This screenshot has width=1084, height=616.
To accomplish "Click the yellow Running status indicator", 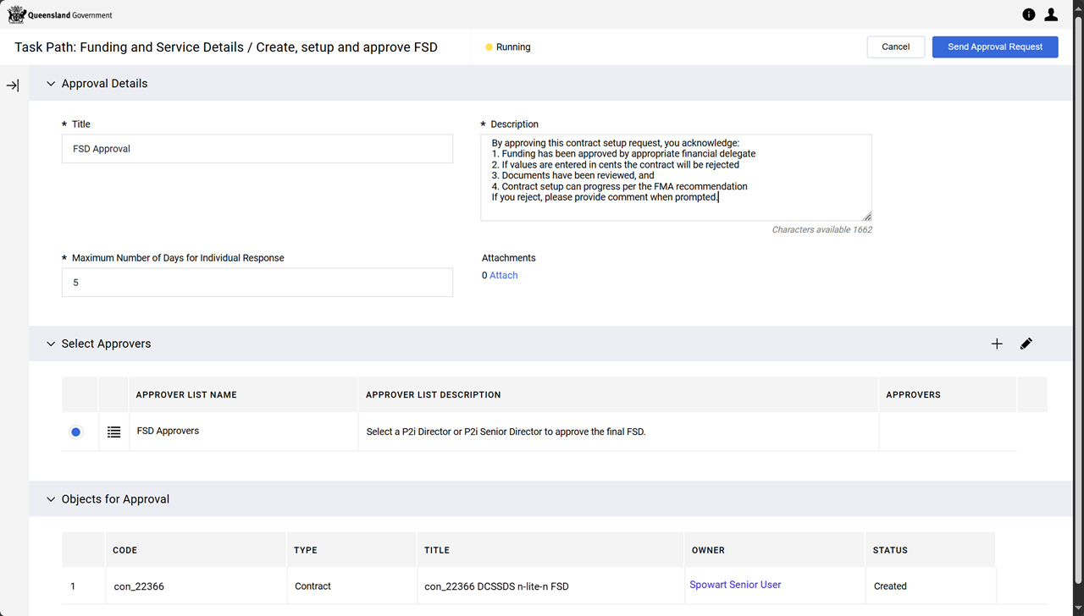I will click(x=489, y=47).
